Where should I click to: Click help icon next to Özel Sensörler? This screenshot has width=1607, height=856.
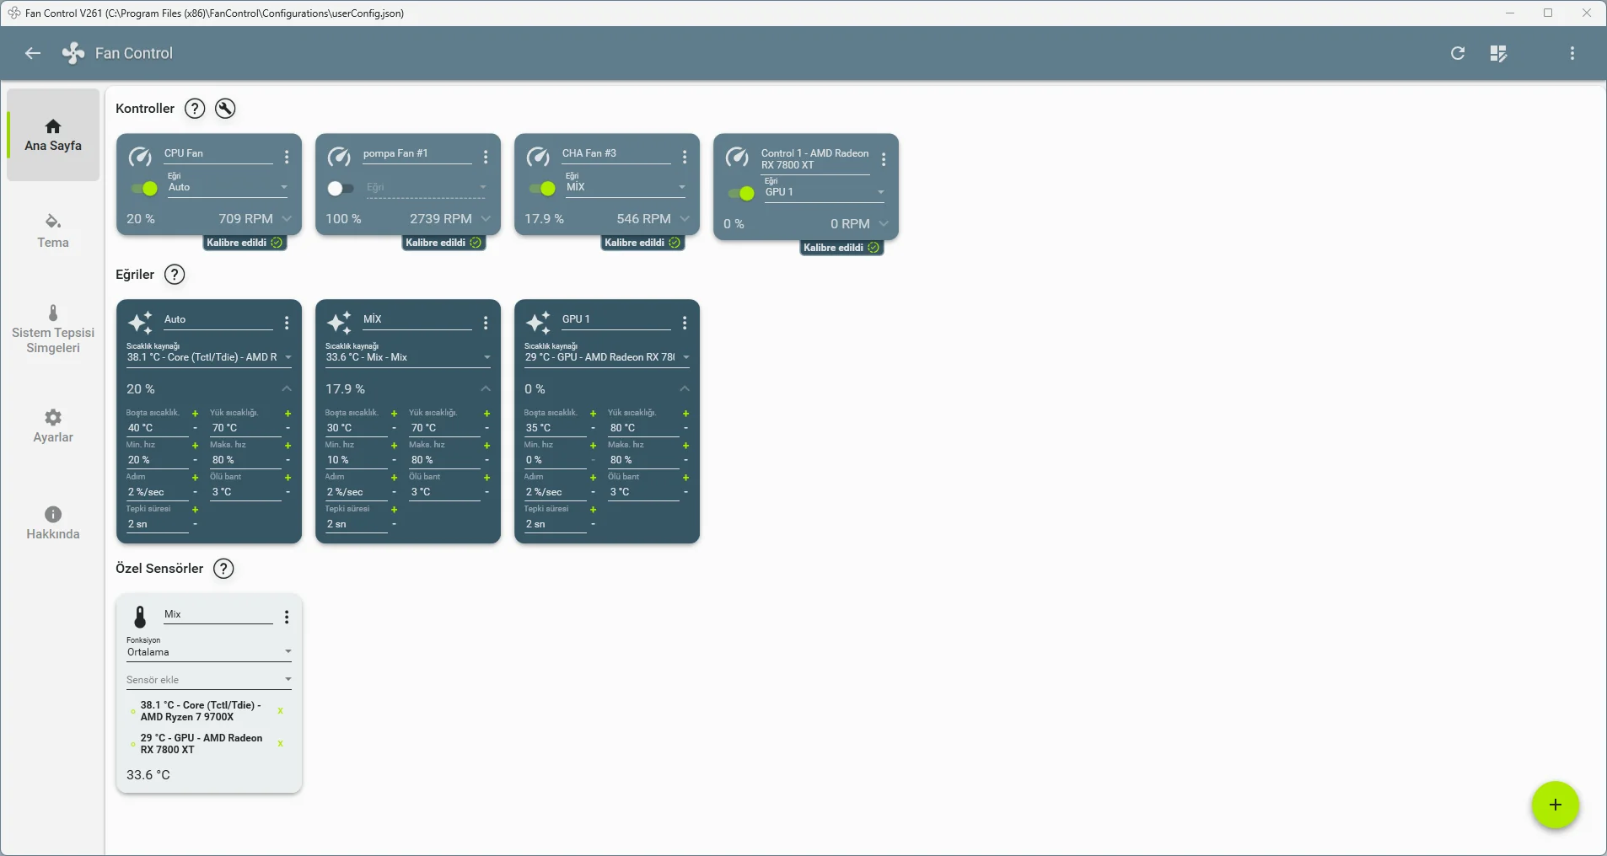[x=223, y=569]
